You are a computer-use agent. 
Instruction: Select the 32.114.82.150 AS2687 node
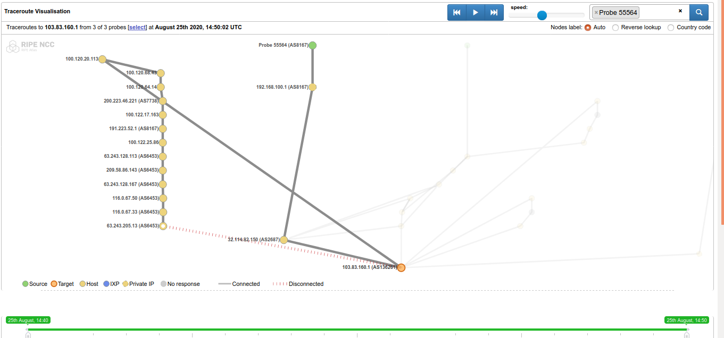point(284,240)
